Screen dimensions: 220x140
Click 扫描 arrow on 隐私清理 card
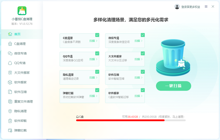pos(93,78)
